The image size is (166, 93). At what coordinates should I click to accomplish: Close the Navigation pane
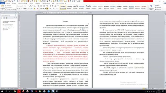point(17,13)
